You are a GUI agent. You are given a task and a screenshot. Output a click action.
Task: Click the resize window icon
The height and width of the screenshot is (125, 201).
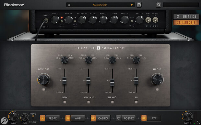tap(198, 122)
